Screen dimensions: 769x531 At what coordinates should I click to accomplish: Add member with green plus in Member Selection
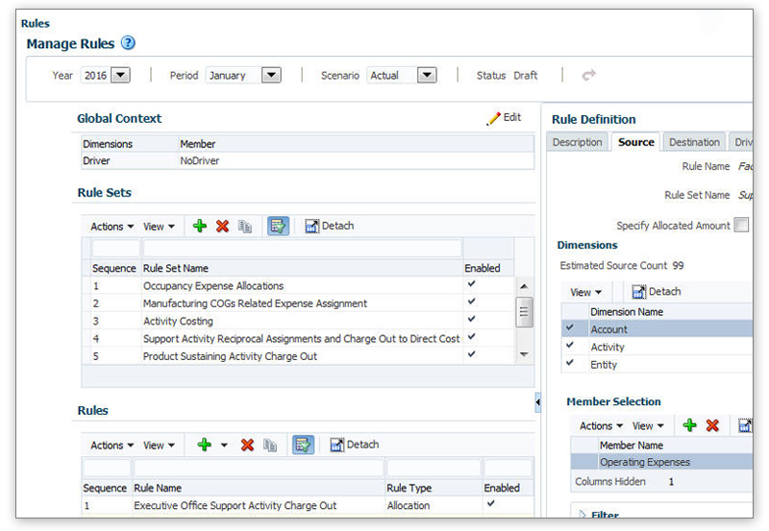(689, 425)
